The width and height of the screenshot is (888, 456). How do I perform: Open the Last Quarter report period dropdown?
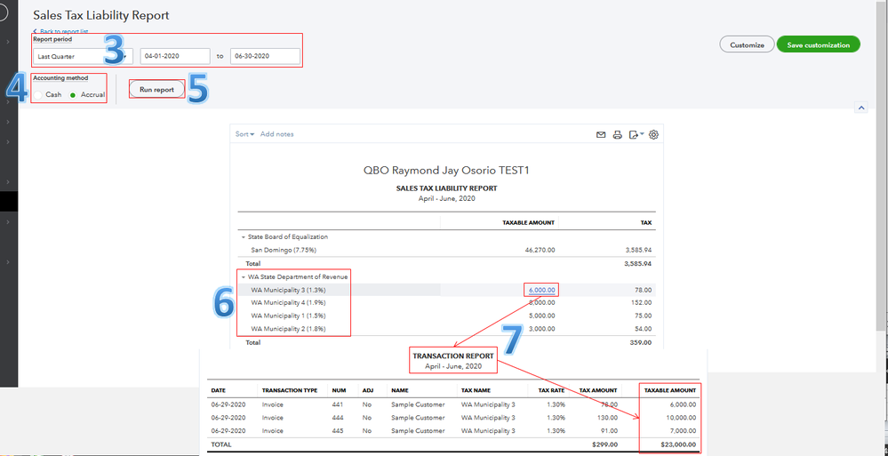coord(83,57)
